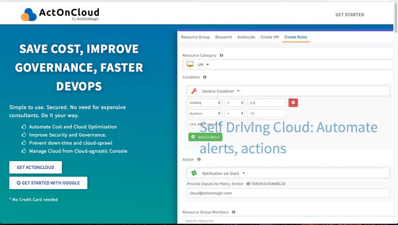This screenshot has height=225, width=398.
Task: Open the loadavg metric select box
Action: click(204, 103)
